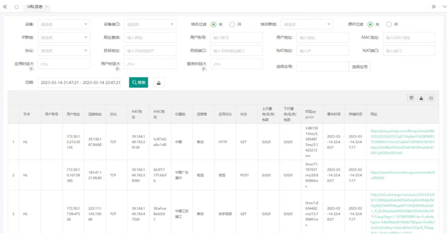The width and height of the screenshot is (447, 236).
Task: Open the 日期 range picker field
Action: (79, 83)
